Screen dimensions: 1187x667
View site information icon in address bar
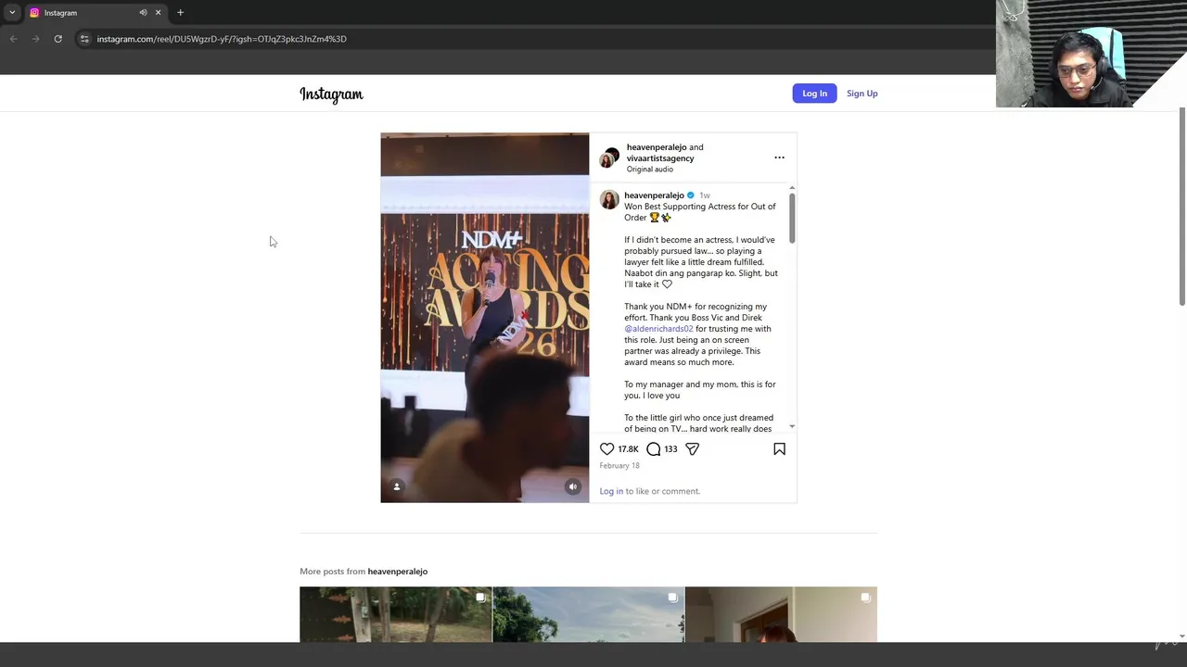point(83,39)
